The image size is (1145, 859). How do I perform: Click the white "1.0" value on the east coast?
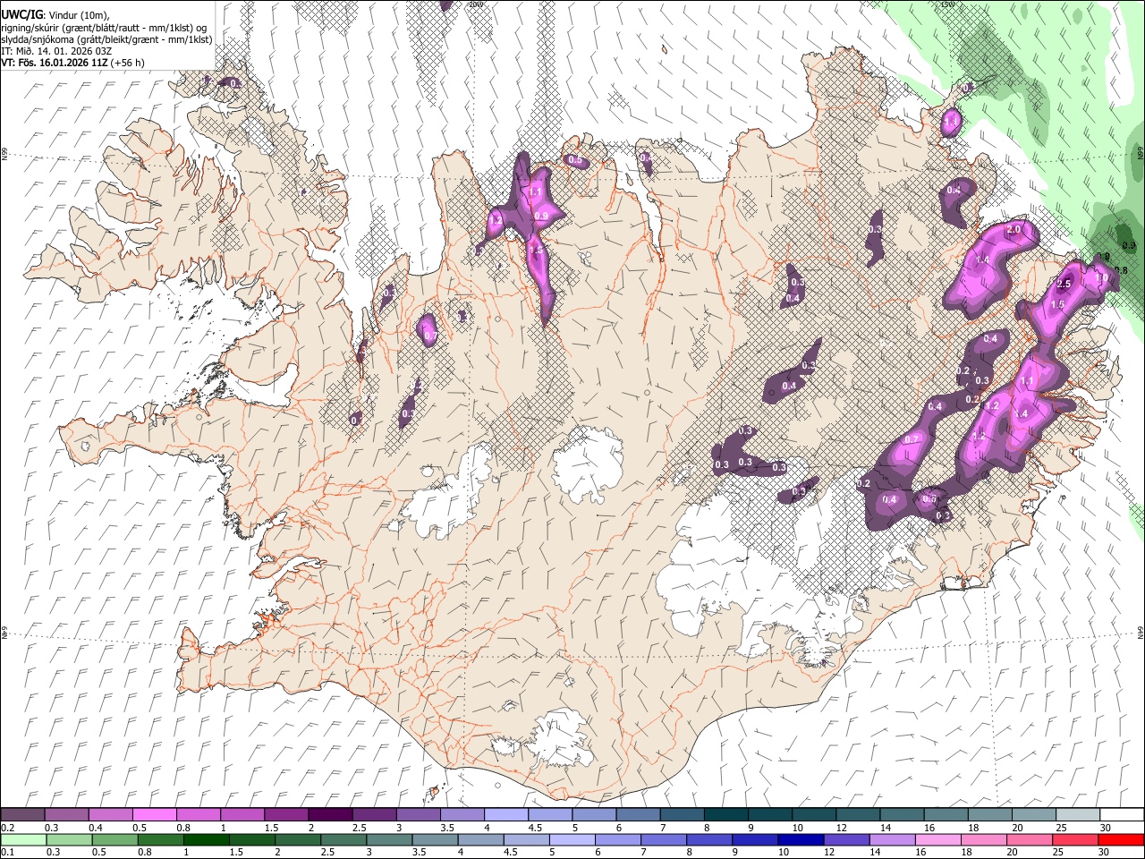[x=1103, y=278]
